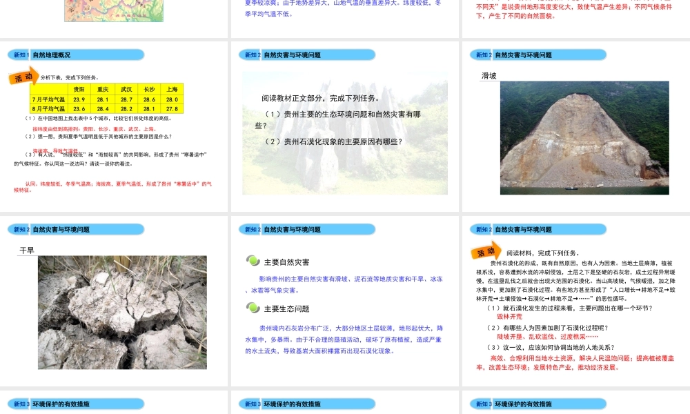Click the red answer 按纬度由低到高排列
Viewport: 690px width, 414px height.
pyautogui.click(x=94, y=129)
